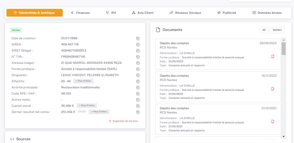The height and width of the screenshot is (143, 294).
Task: Expand Plus D'infos for Capital social
Action: tap(86, 106)
